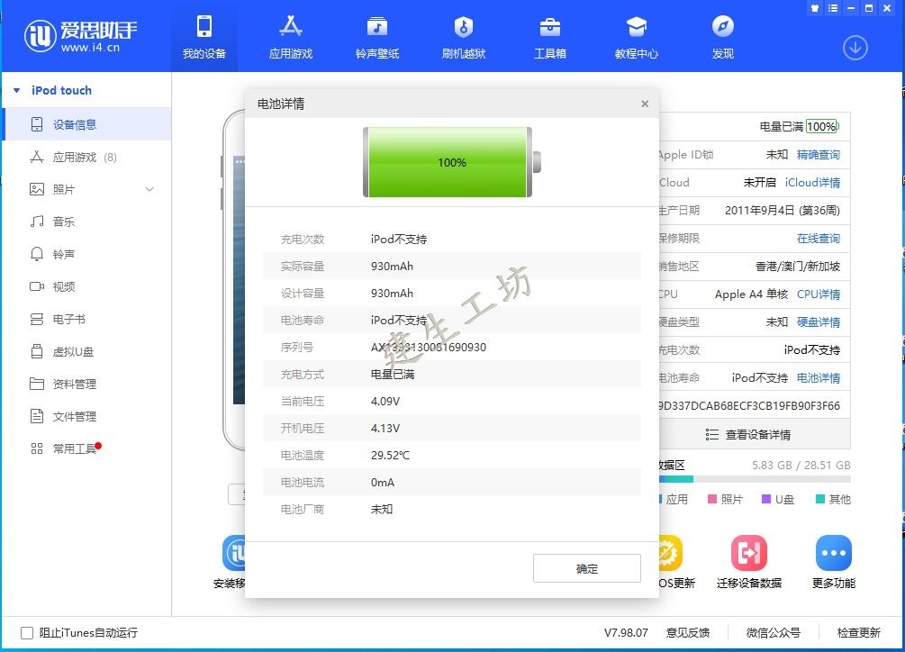Click the U盘 purple legend swatch
Image resolution: width=905 pixels, height=652 pixels.
click(766, 499)
